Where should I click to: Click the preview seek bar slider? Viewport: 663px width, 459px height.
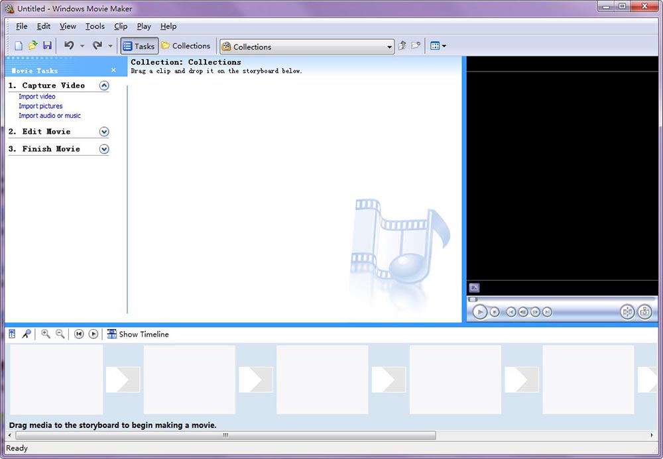(473, 299)
